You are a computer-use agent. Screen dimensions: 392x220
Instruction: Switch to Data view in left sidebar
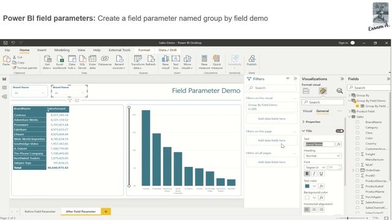pos(4,88)
